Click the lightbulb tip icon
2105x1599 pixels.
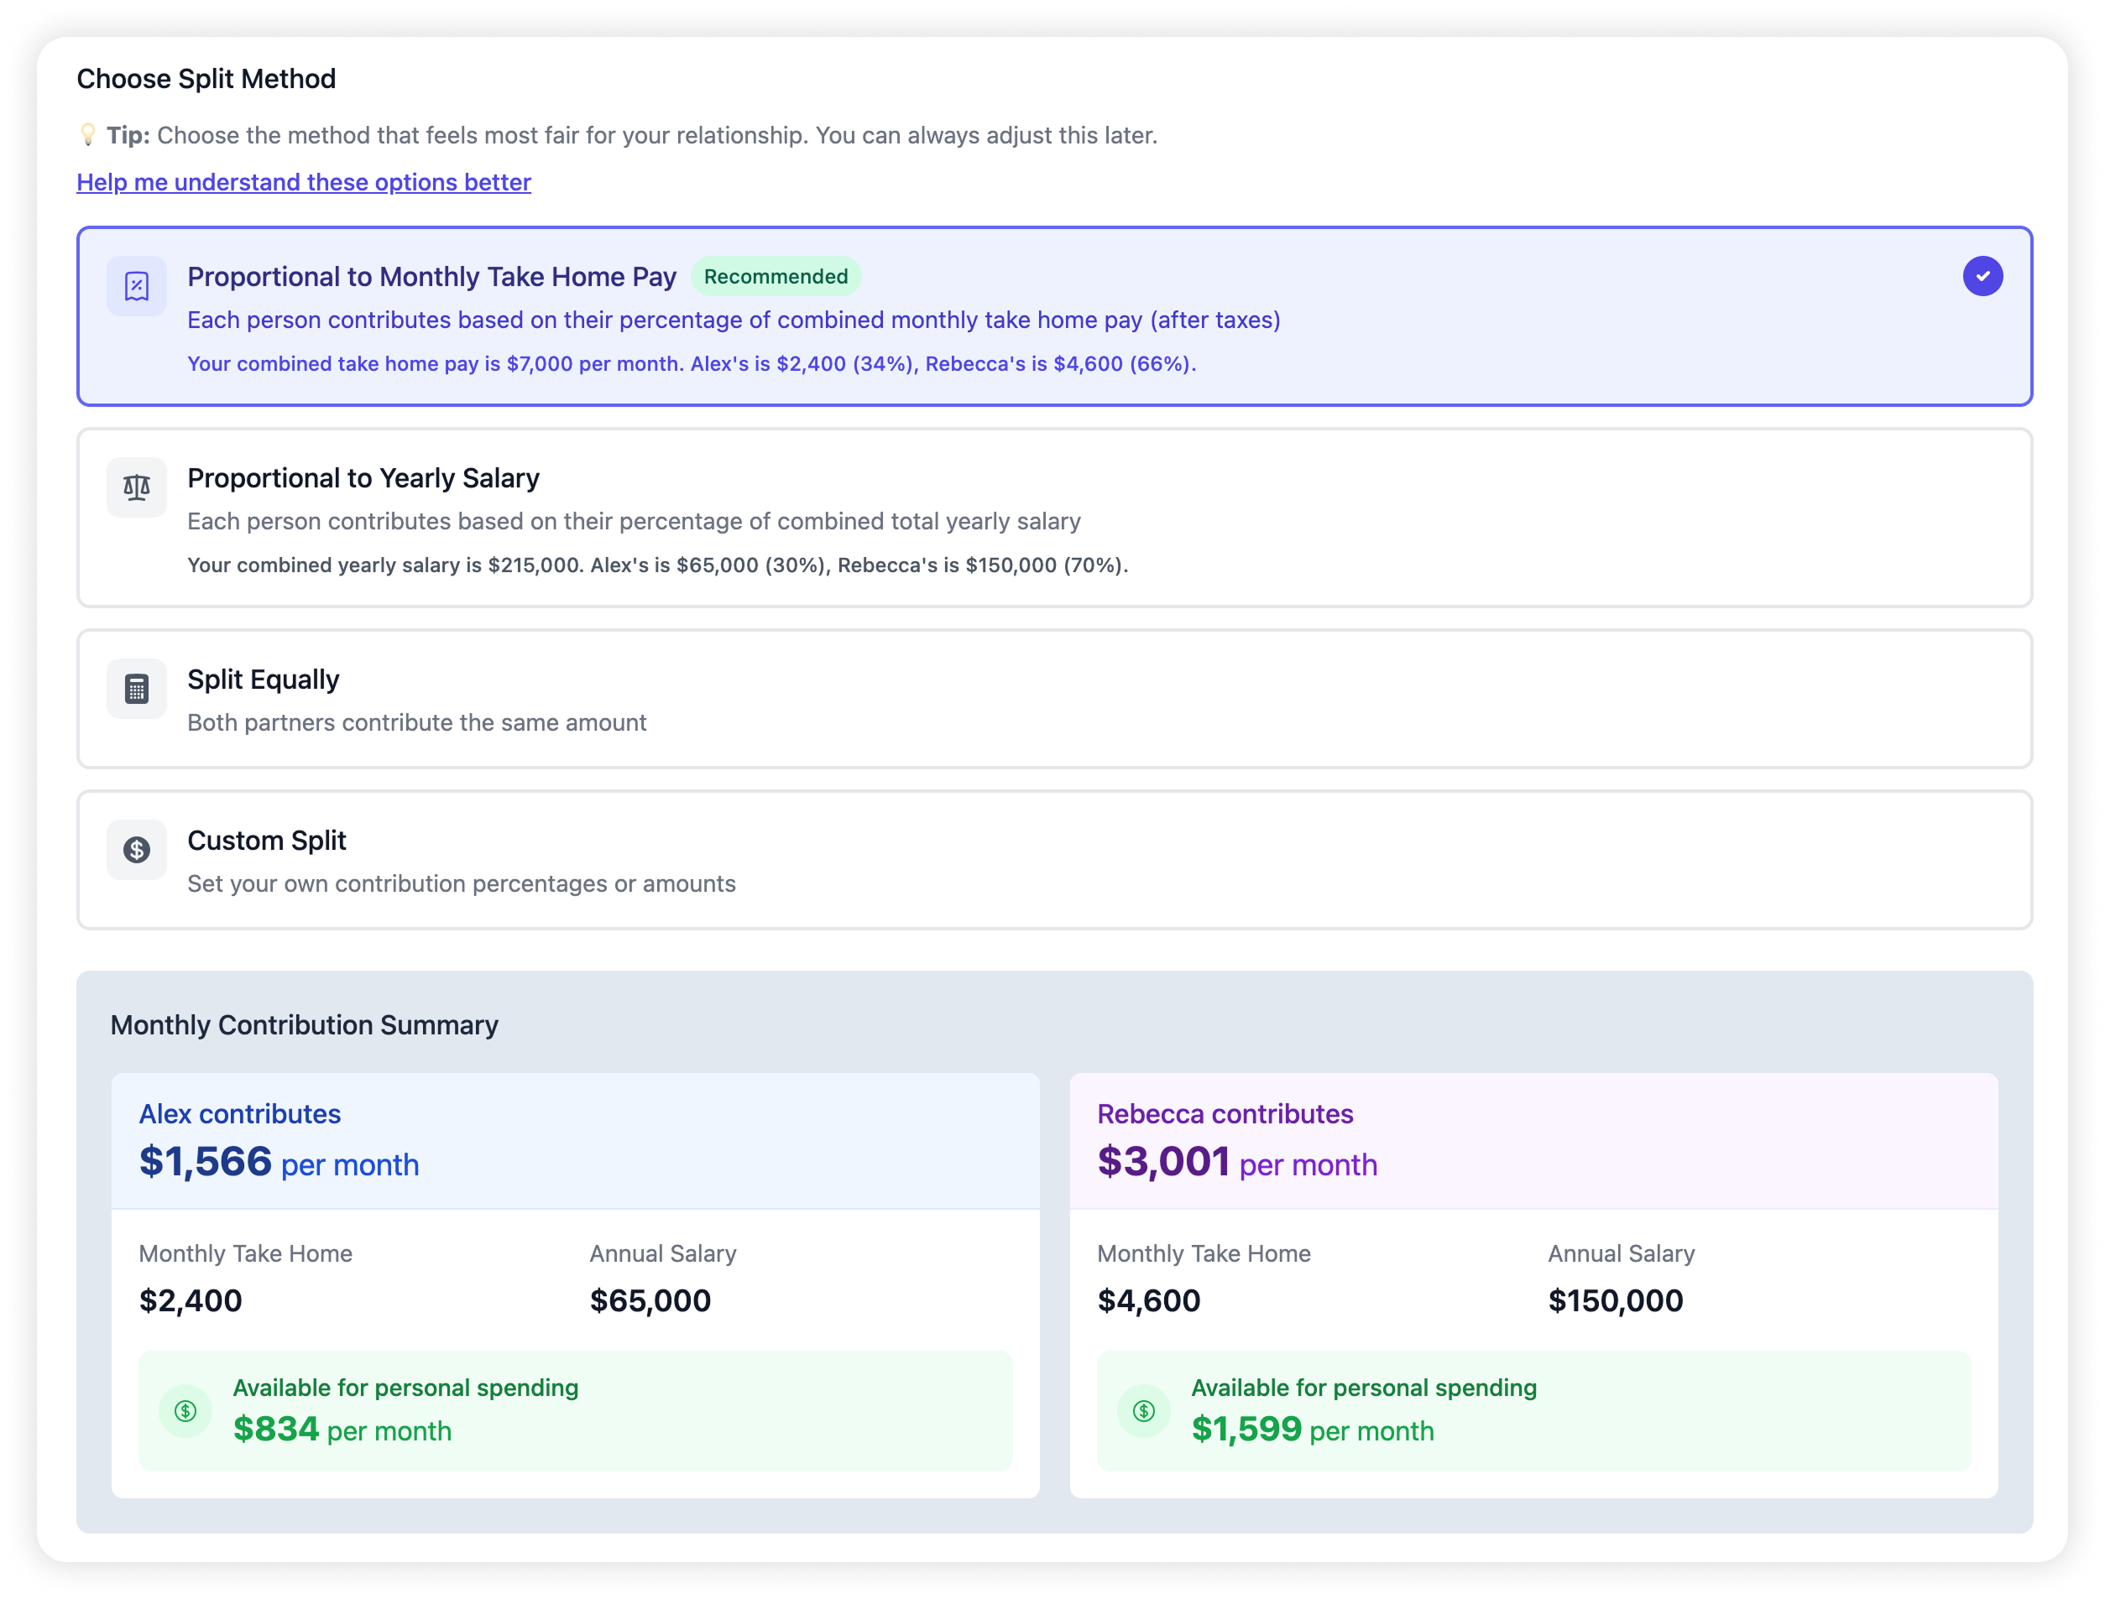[87, 134]
